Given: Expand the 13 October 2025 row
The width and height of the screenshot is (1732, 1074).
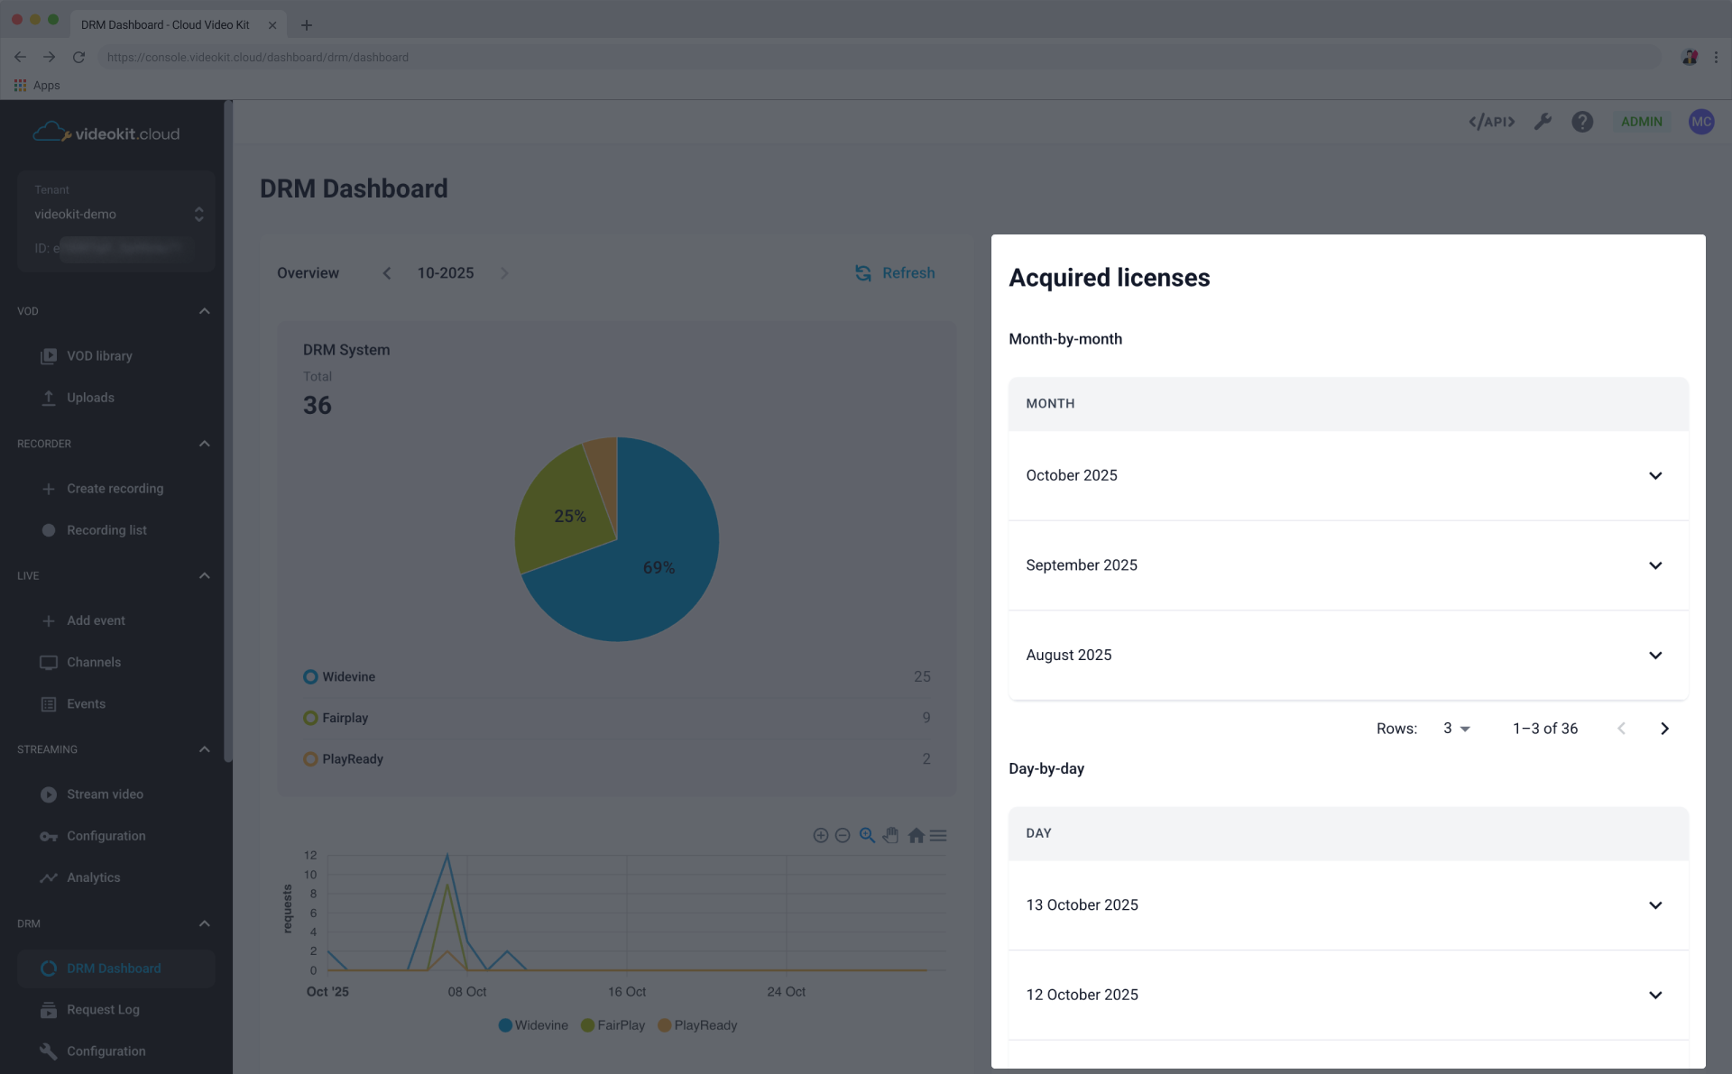Looking at the screenshot, I should [x=1655, y=904].
